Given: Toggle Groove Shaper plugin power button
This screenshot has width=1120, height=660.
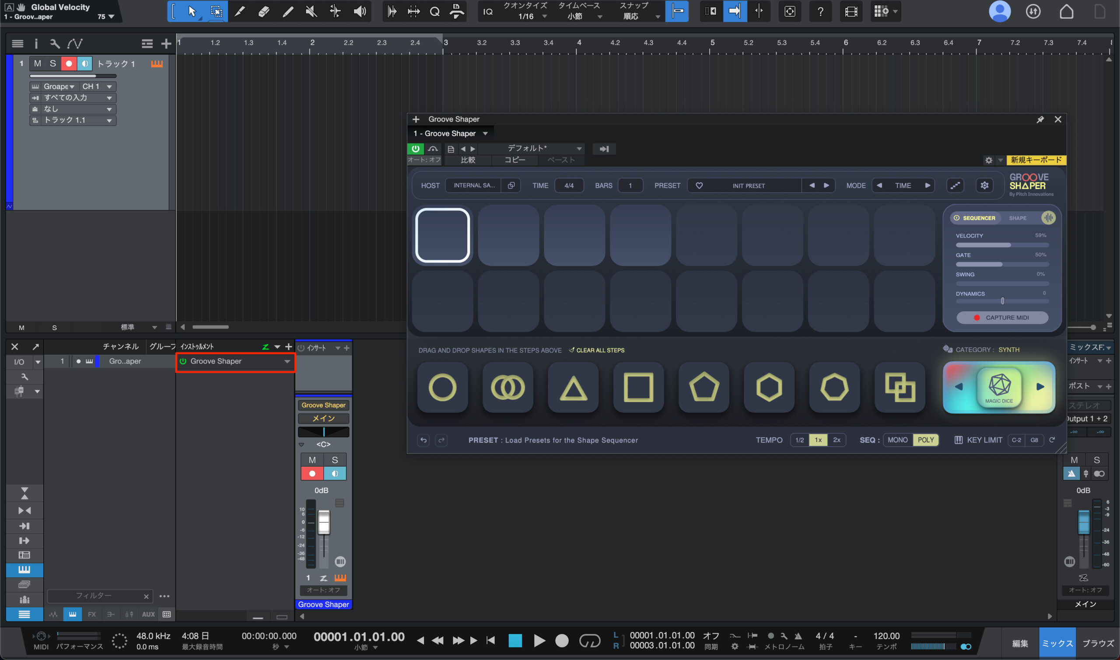Looking at the screenshot, I should point(416,149).
